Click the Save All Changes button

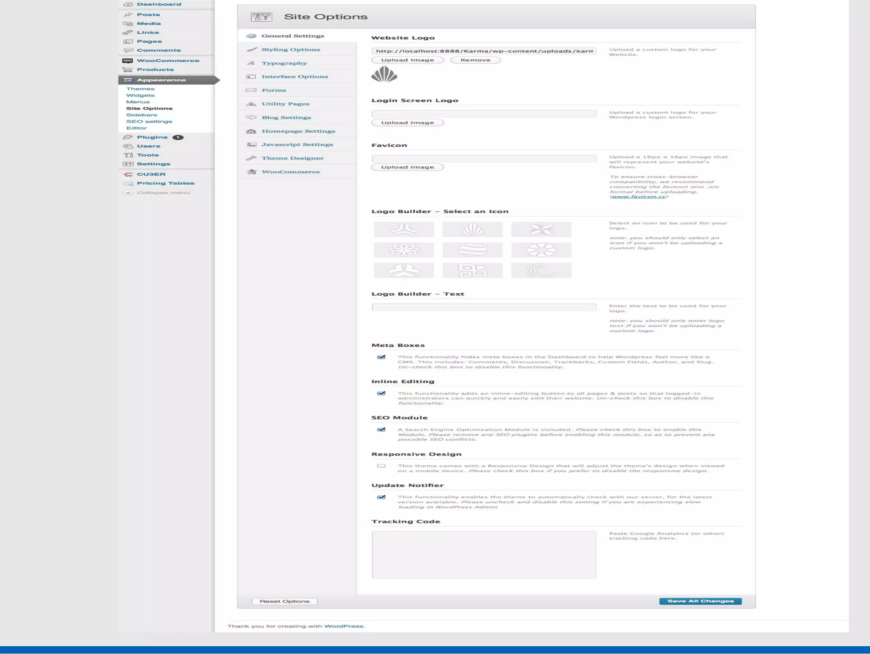coord(700,601)
